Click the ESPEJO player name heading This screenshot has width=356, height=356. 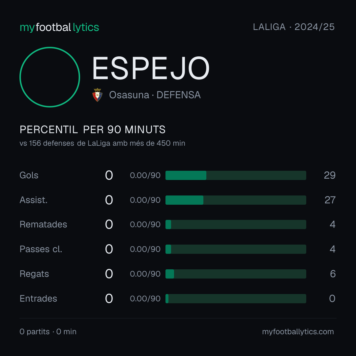point(151,68)
